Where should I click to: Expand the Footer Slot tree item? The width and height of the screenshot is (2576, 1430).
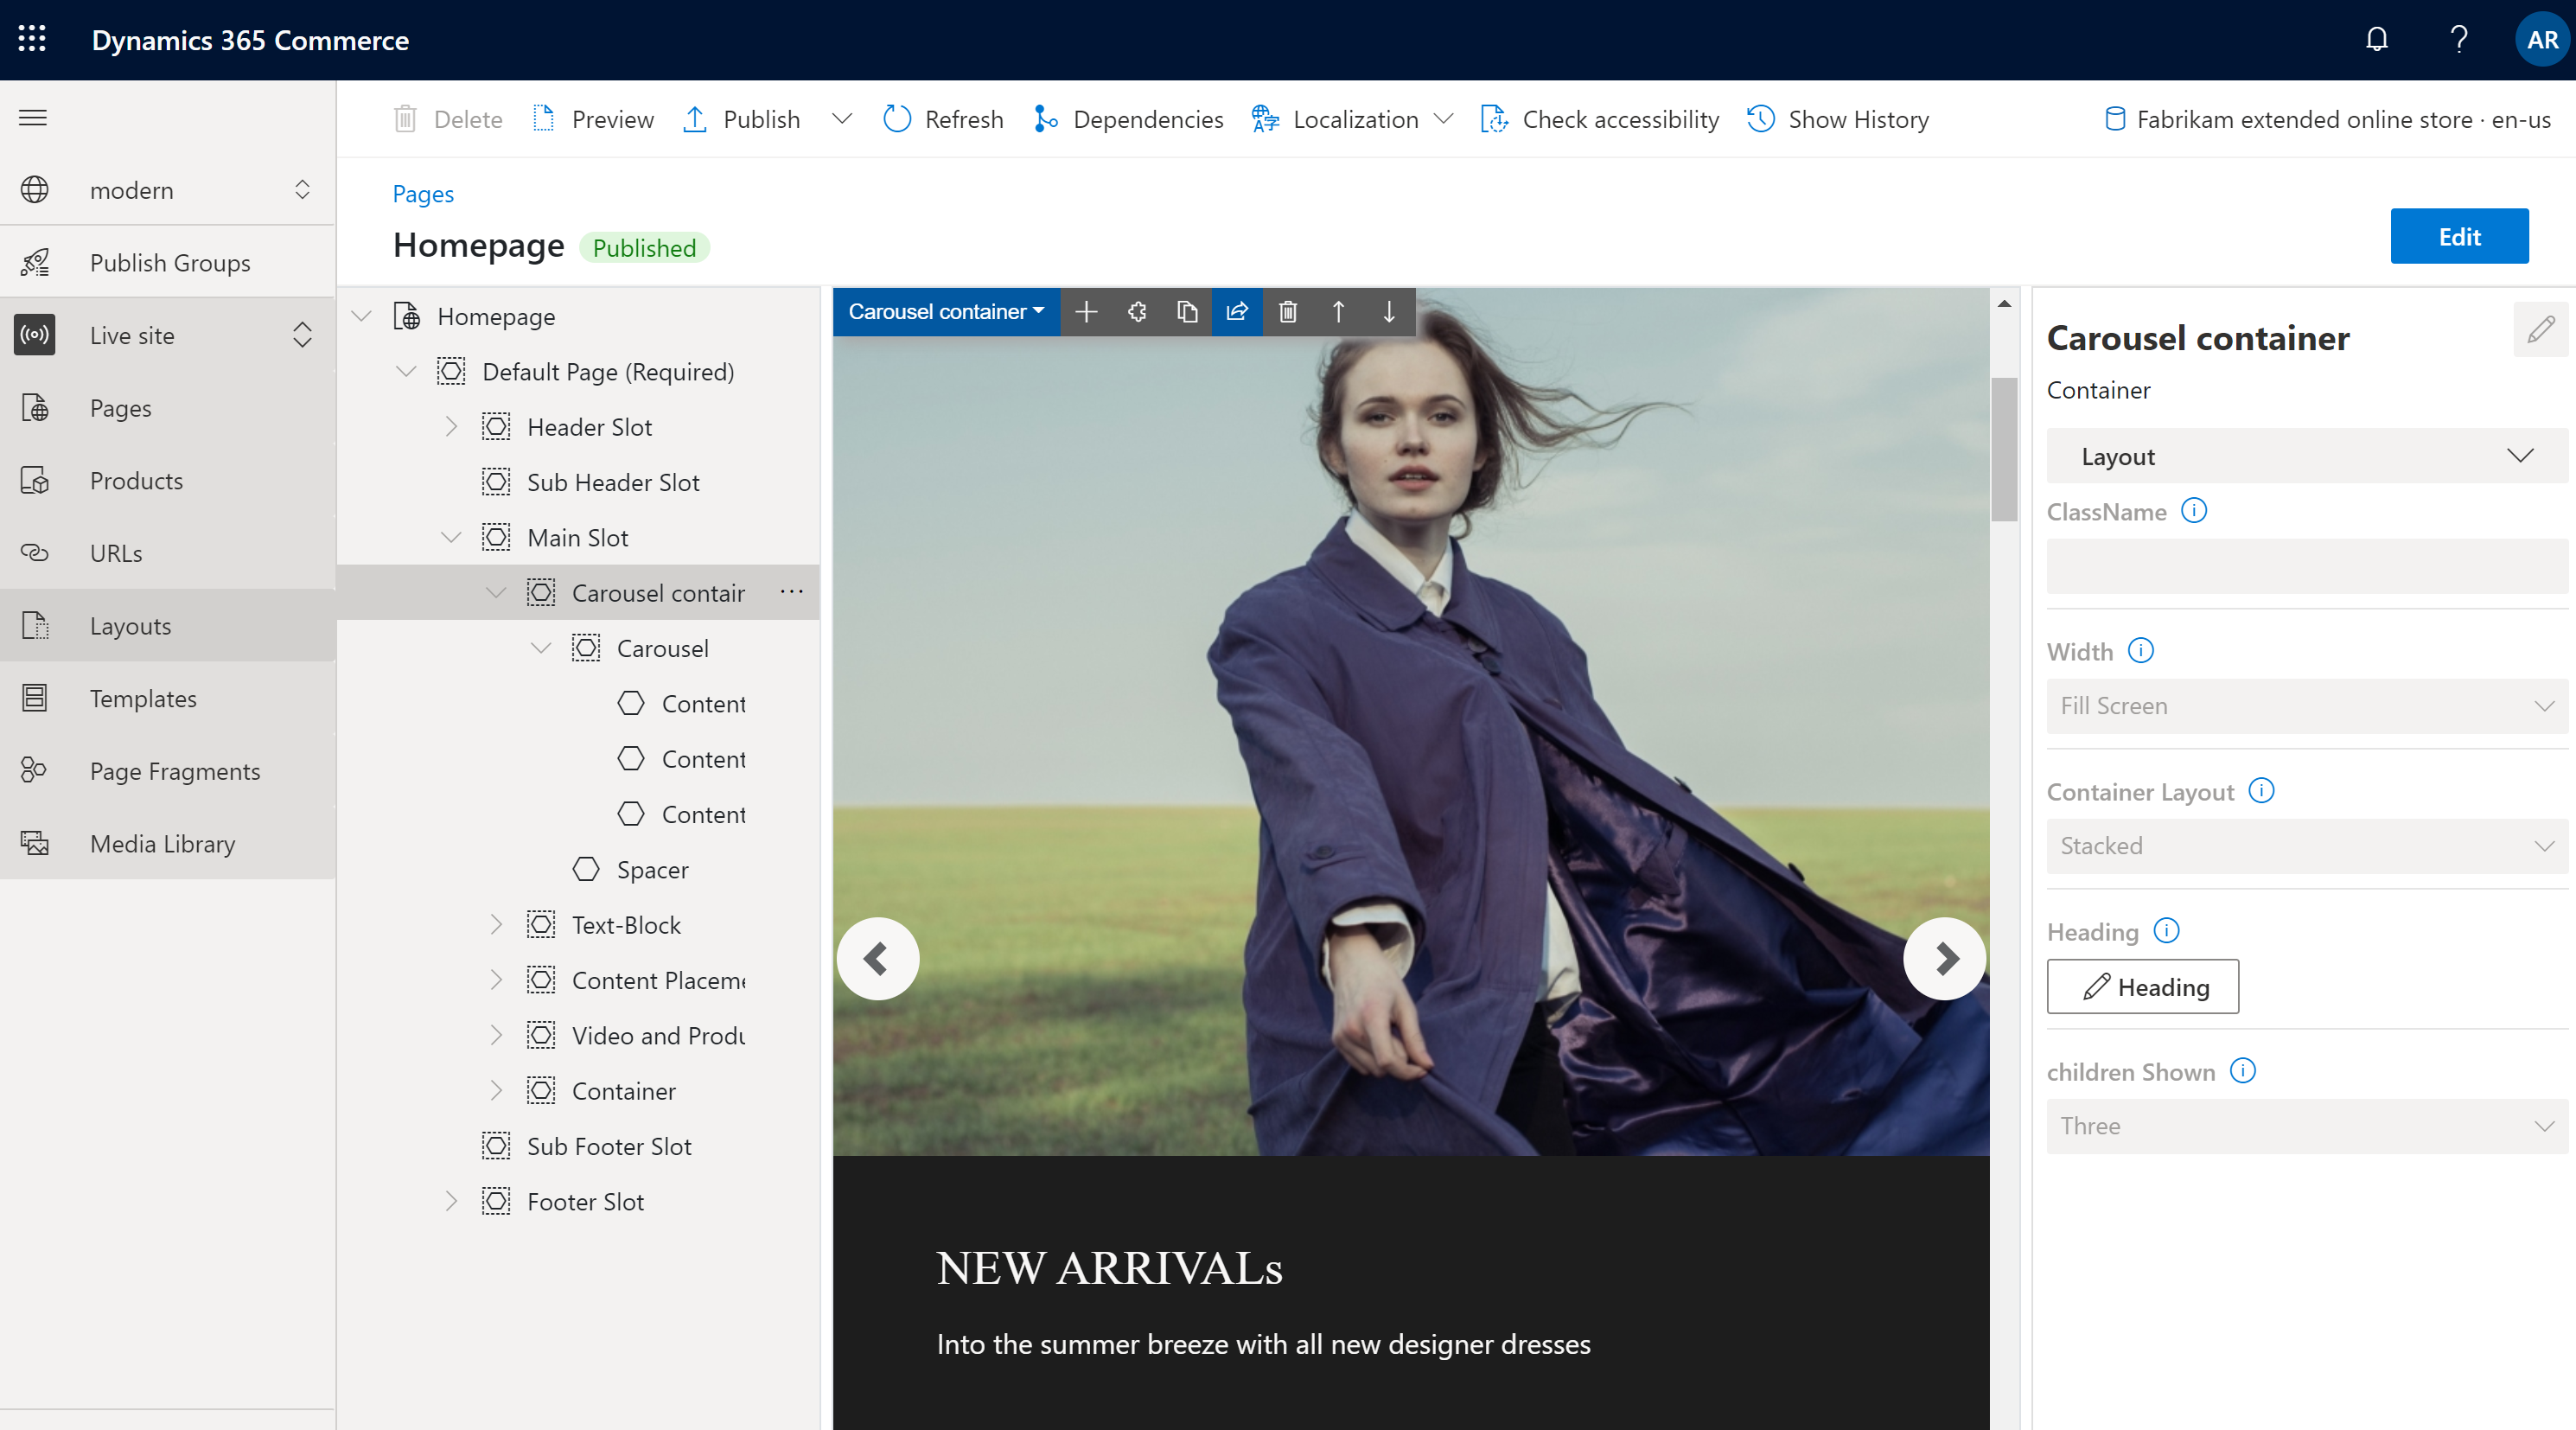pos(450,1201)
